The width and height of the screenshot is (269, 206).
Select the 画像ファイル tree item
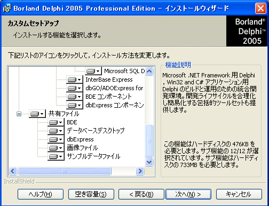82,148
